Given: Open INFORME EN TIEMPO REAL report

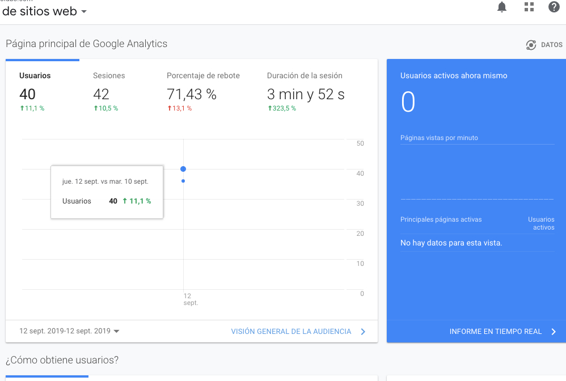Looking at the screenshot, I should pyautogui.click(x=496, y=332).
